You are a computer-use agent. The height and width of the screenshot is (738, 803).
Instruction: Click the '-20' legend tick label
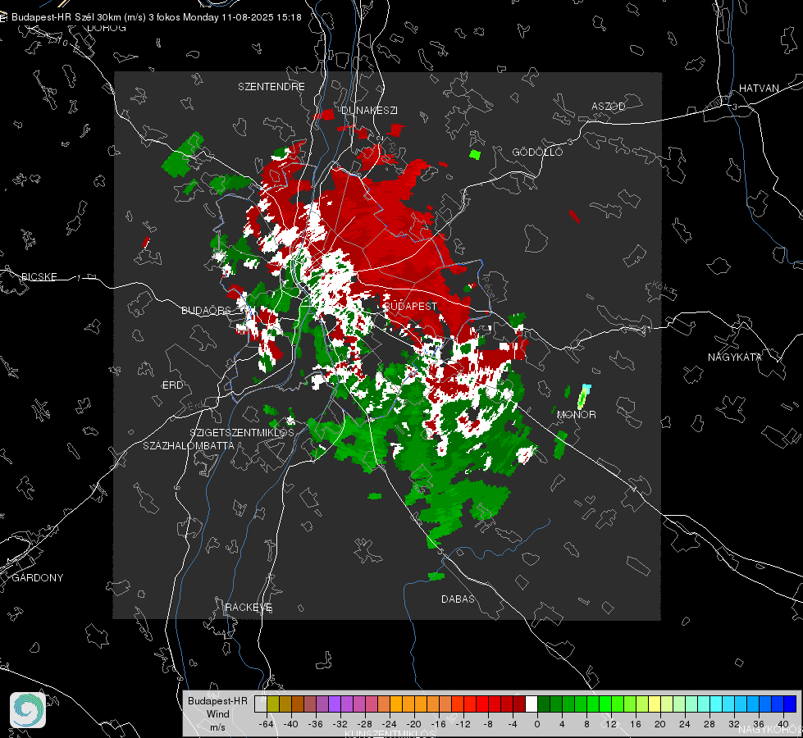point(413,724)
